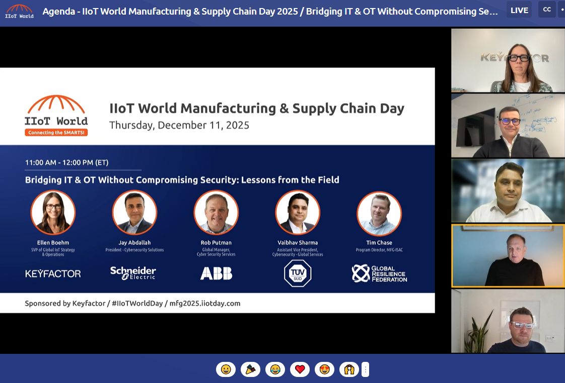
Task: Click the session title 'Bridging IT & OT'
Action: point(182,180)
